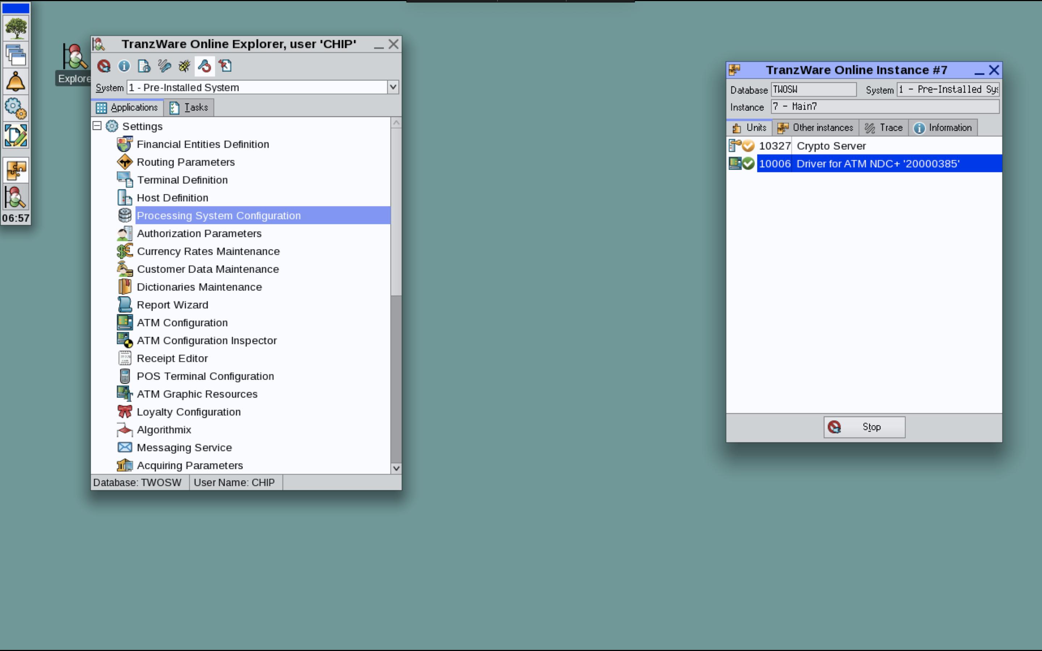Click the Instance field showing 7 - Main7
This screenshot has height=651, width=1042.
[885, 106]
